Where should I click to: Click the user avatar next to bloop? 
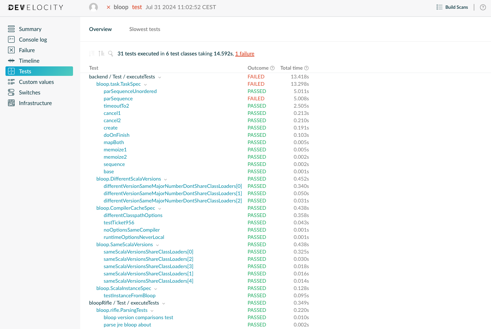point(93,7)
